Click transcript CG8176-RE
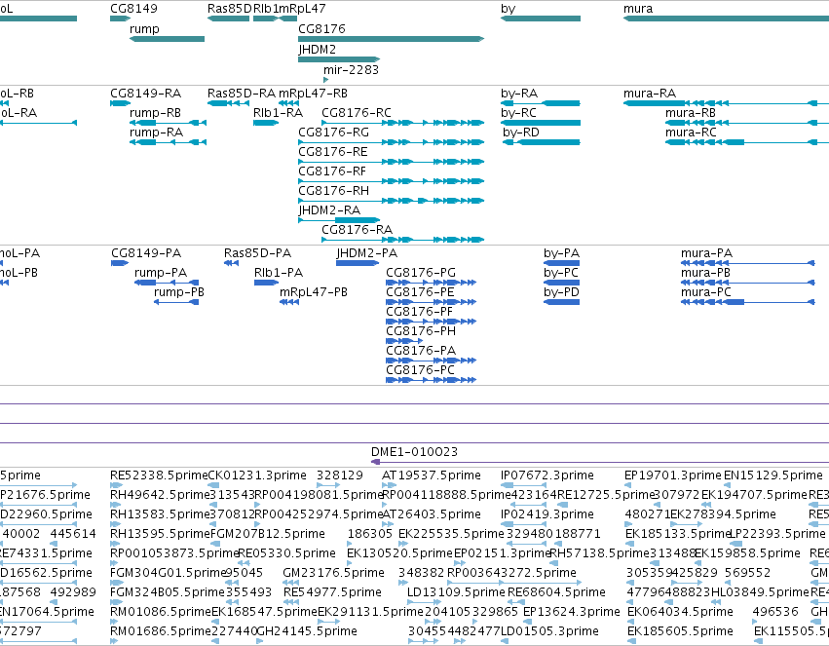Screen dimensions: 829x646 tap(332, 152)
